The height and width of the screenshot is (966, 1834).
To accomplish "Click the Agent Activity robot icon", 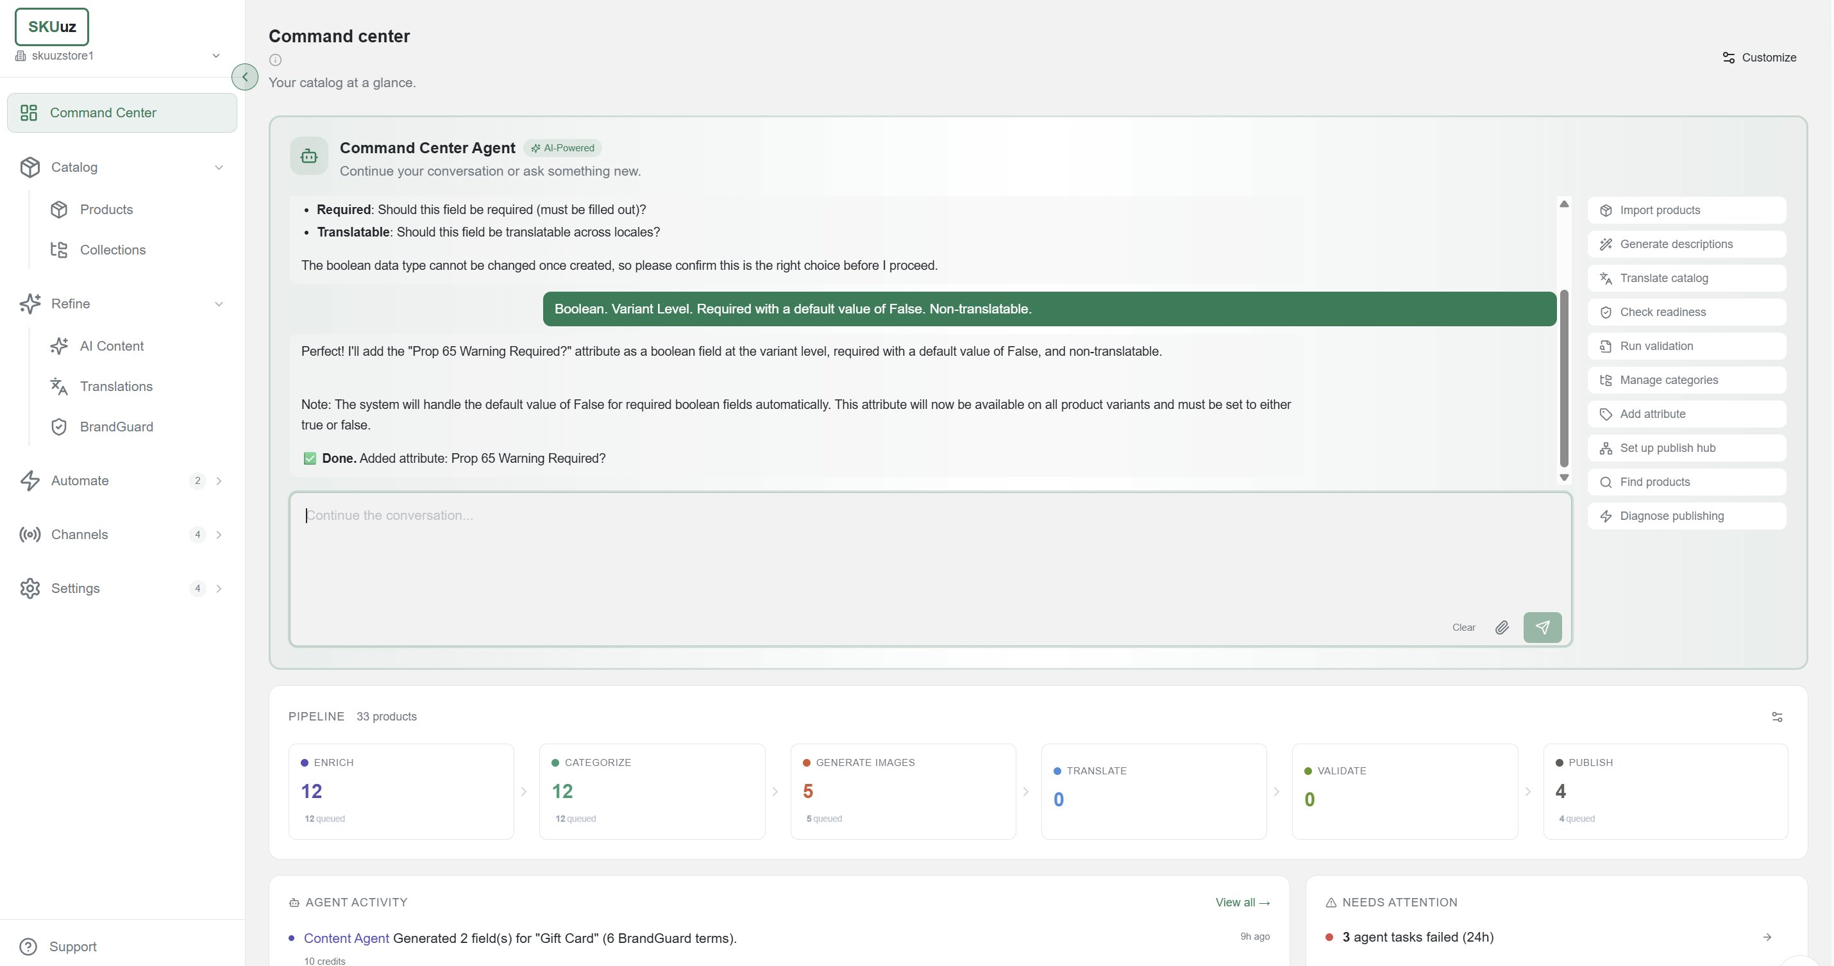I will [x=294, y=903].
